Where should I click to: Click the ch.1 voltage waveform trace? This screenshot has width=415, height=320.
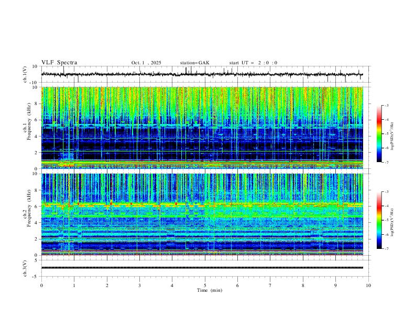pyautogui.click(x=202, y=74)
